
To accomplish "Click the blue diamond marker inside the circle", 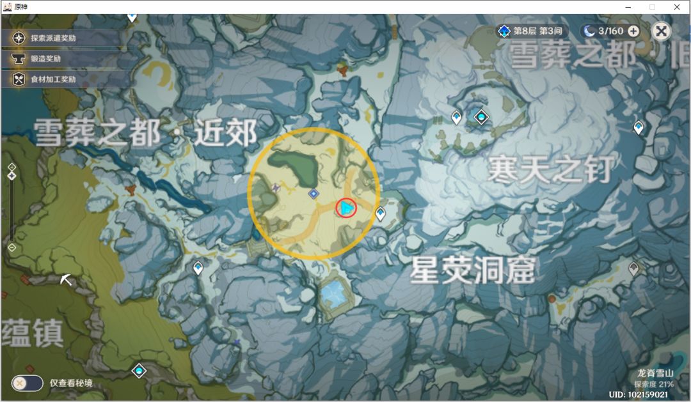I will coord(314,194).
